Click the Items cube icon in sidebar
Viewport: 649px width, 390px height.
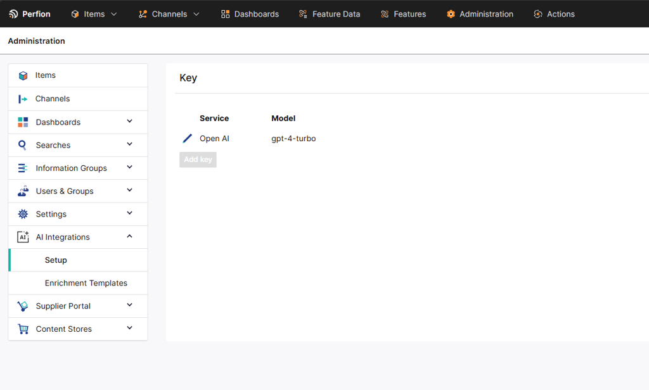pos(23,76)
